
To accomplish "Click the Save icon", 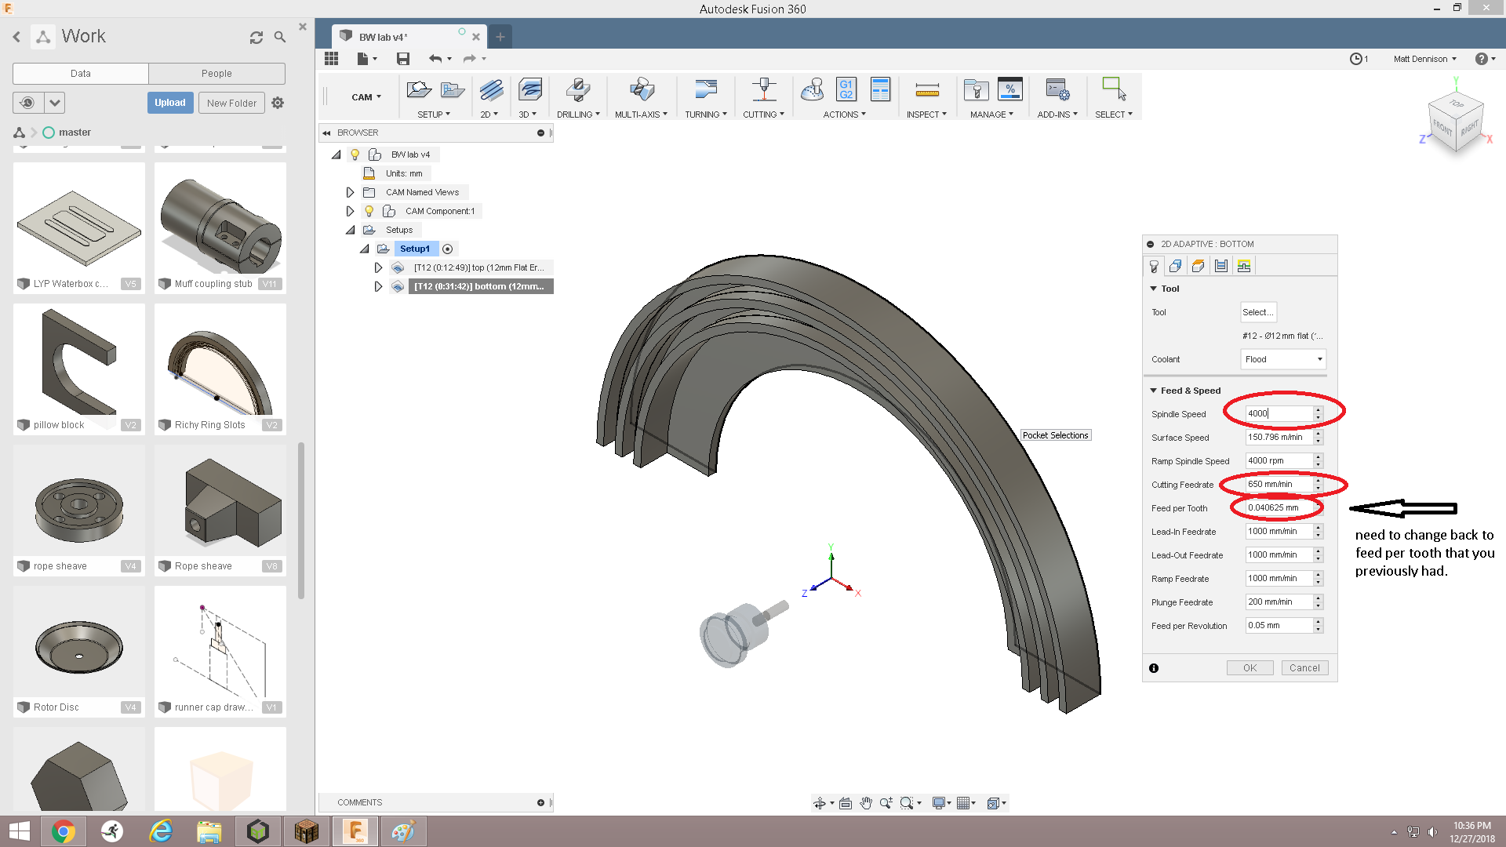I will (x=403, y=59).
